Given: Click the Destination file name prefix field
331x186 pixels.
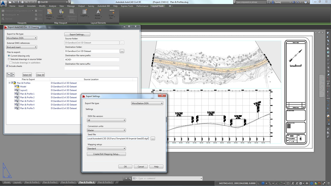Looking at the screenshot, I should tap(92, 59).
